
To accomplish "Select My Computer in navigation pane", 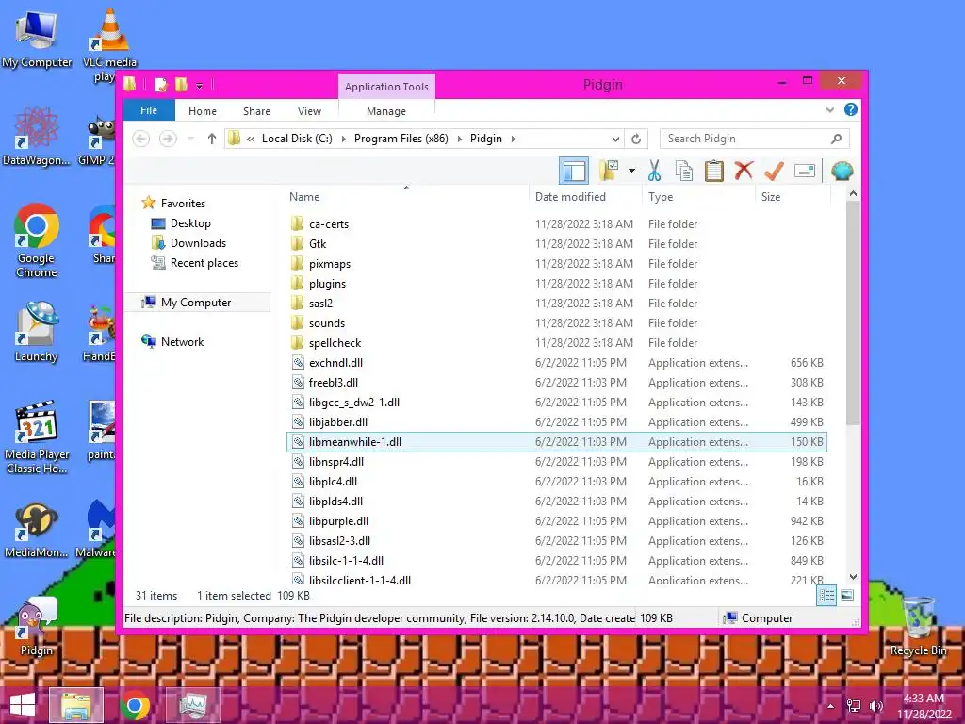I will tap(197, 303).
